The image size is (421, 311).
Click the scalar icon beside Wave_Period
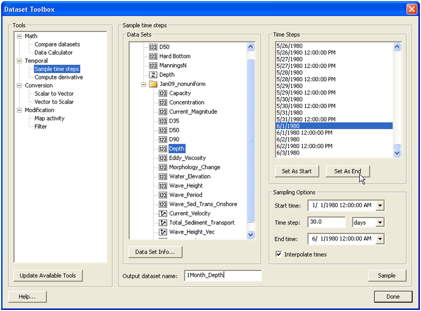pos(163,195)
